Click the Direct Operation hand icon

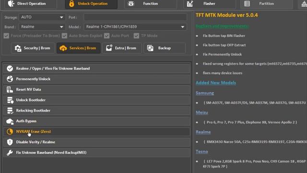11,3
